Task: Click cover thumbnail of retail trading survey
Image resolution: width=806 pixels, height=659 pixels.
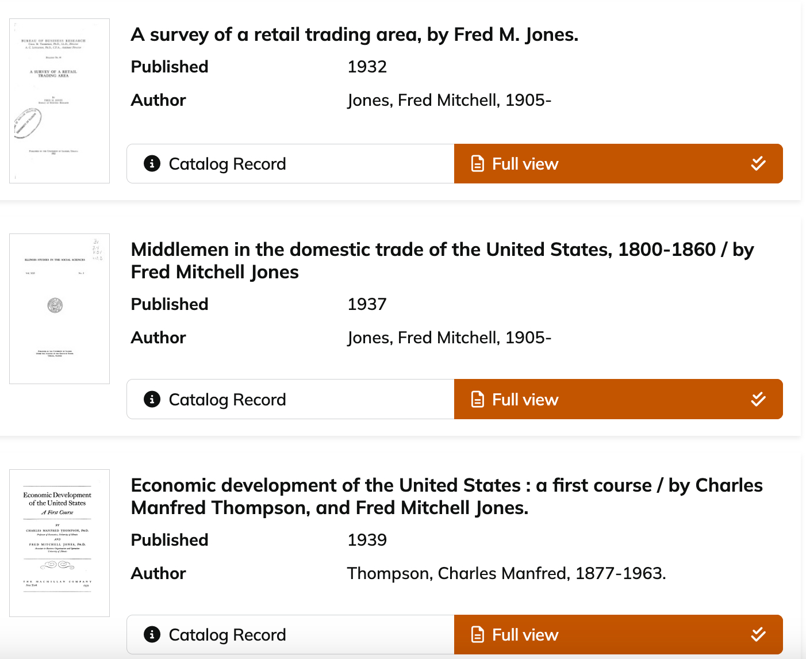Action: [x=59, y=101]
